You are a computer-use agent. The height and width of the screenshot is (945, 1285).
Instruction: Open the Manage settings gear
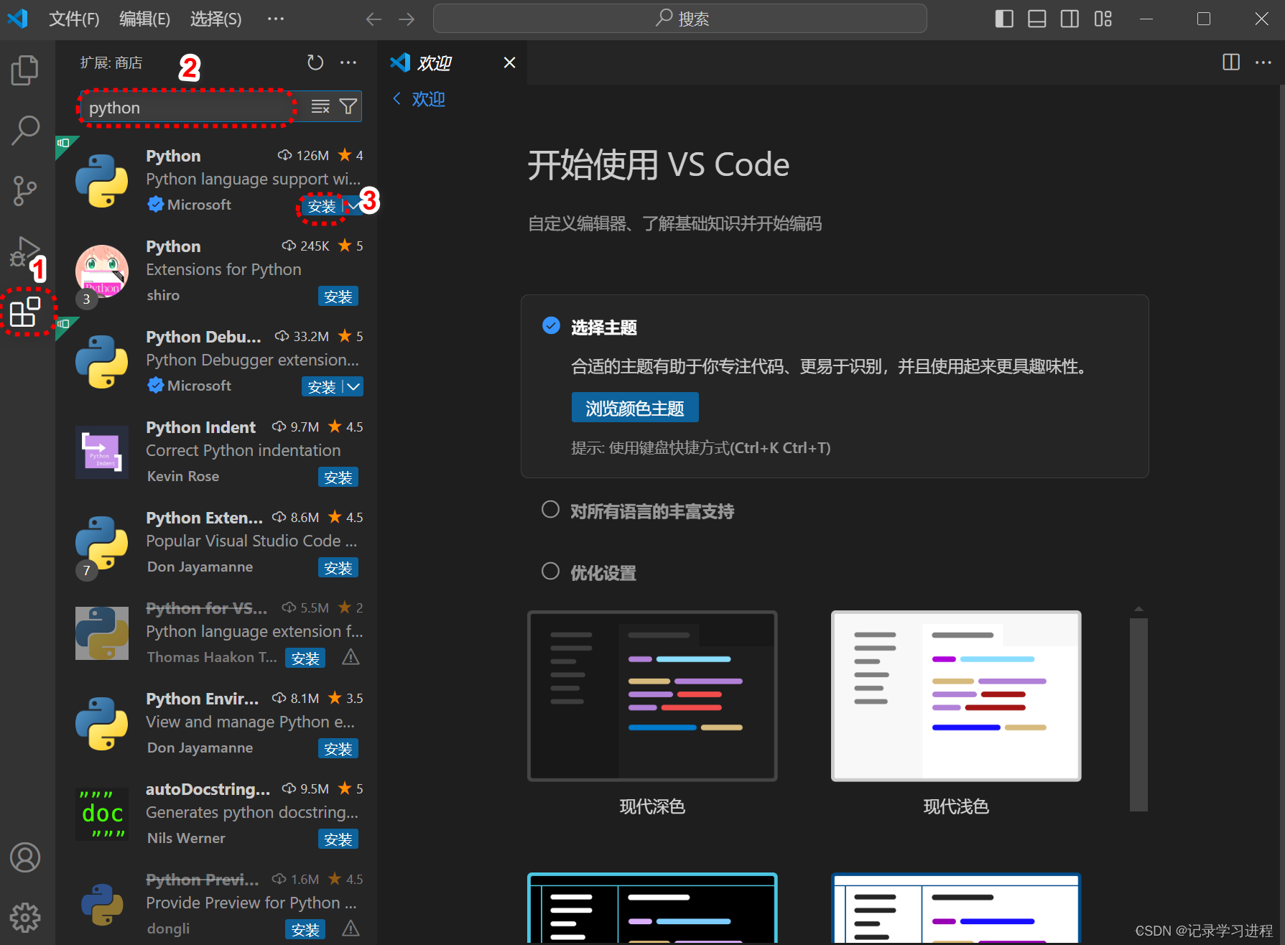25,918
